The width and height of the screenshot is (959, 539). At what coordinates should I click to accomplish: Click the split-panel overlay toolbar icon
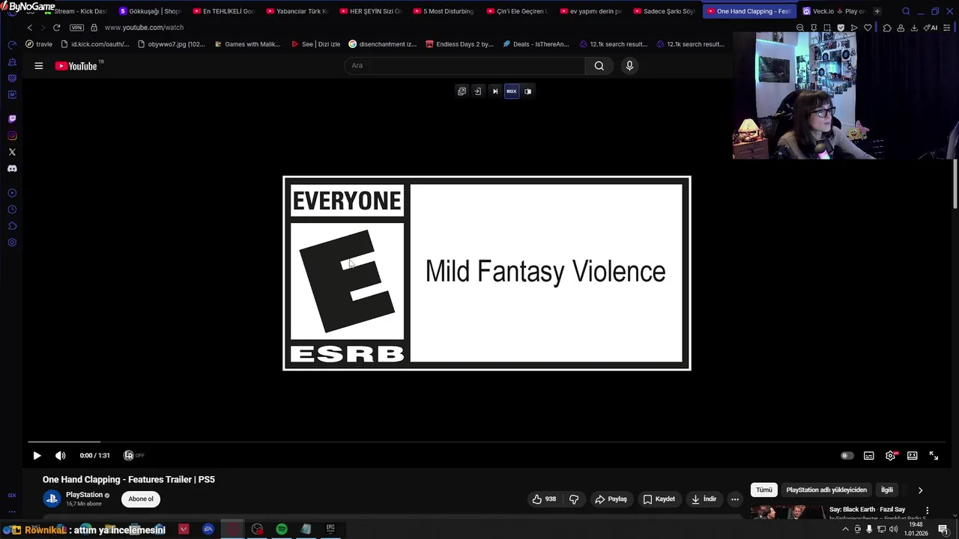tap(528, 91)
